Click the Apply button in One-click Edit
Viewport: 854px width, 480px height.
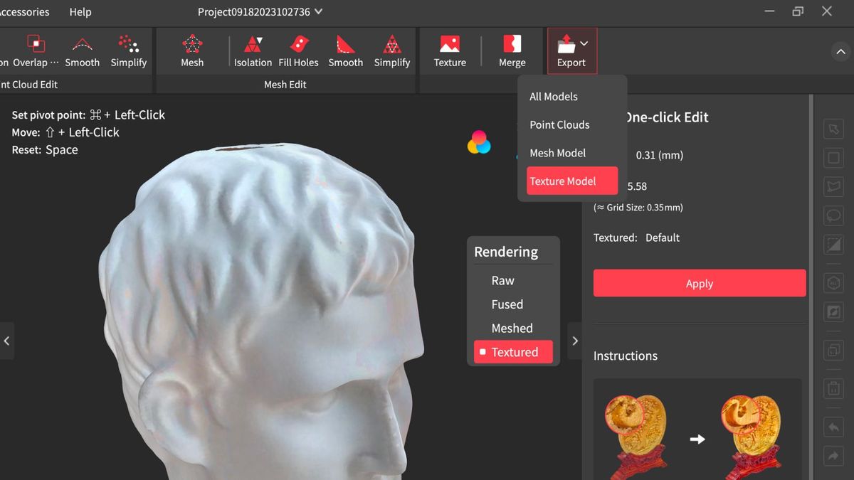[699, 283]
